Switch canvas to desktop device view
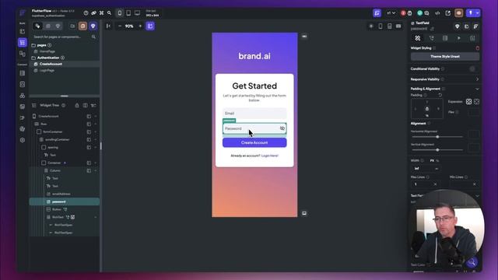Viewport: 498px width, 280px height. [137, 13]
